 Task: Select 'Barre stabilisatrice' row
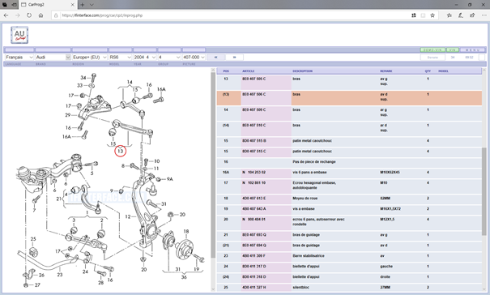(349, 256)
